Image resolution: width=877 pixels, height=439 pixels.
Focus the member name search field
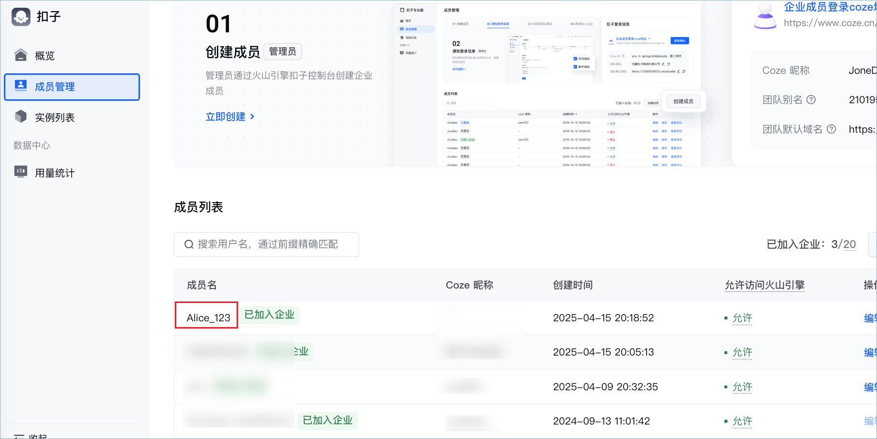click(x=267, y=245)
